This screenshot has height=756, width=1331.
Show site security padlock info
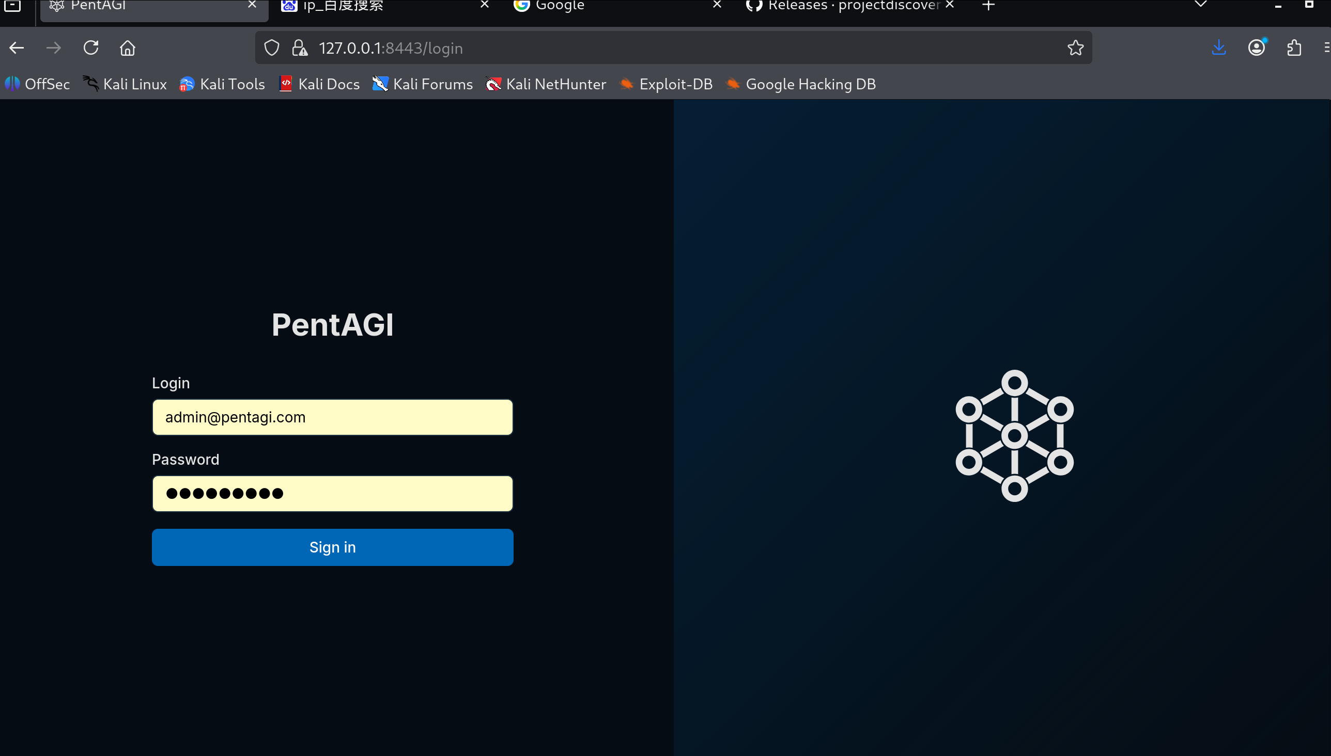click(x=300, y=49)
